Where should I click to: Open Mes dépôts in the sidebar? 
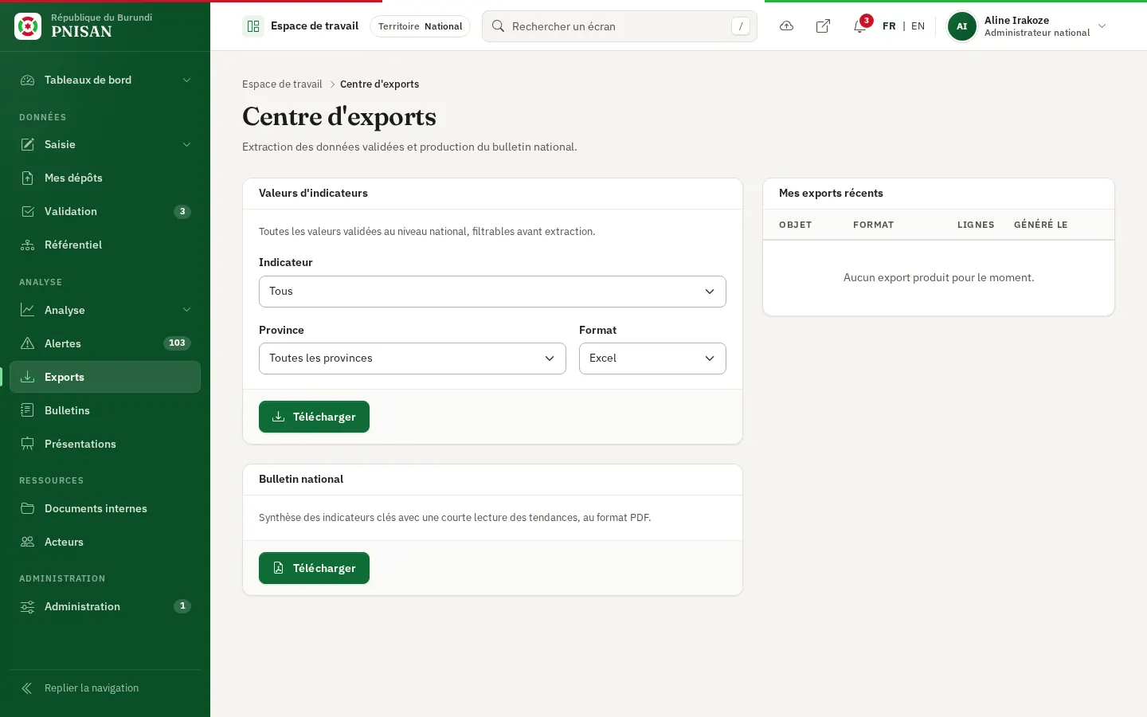105,178
